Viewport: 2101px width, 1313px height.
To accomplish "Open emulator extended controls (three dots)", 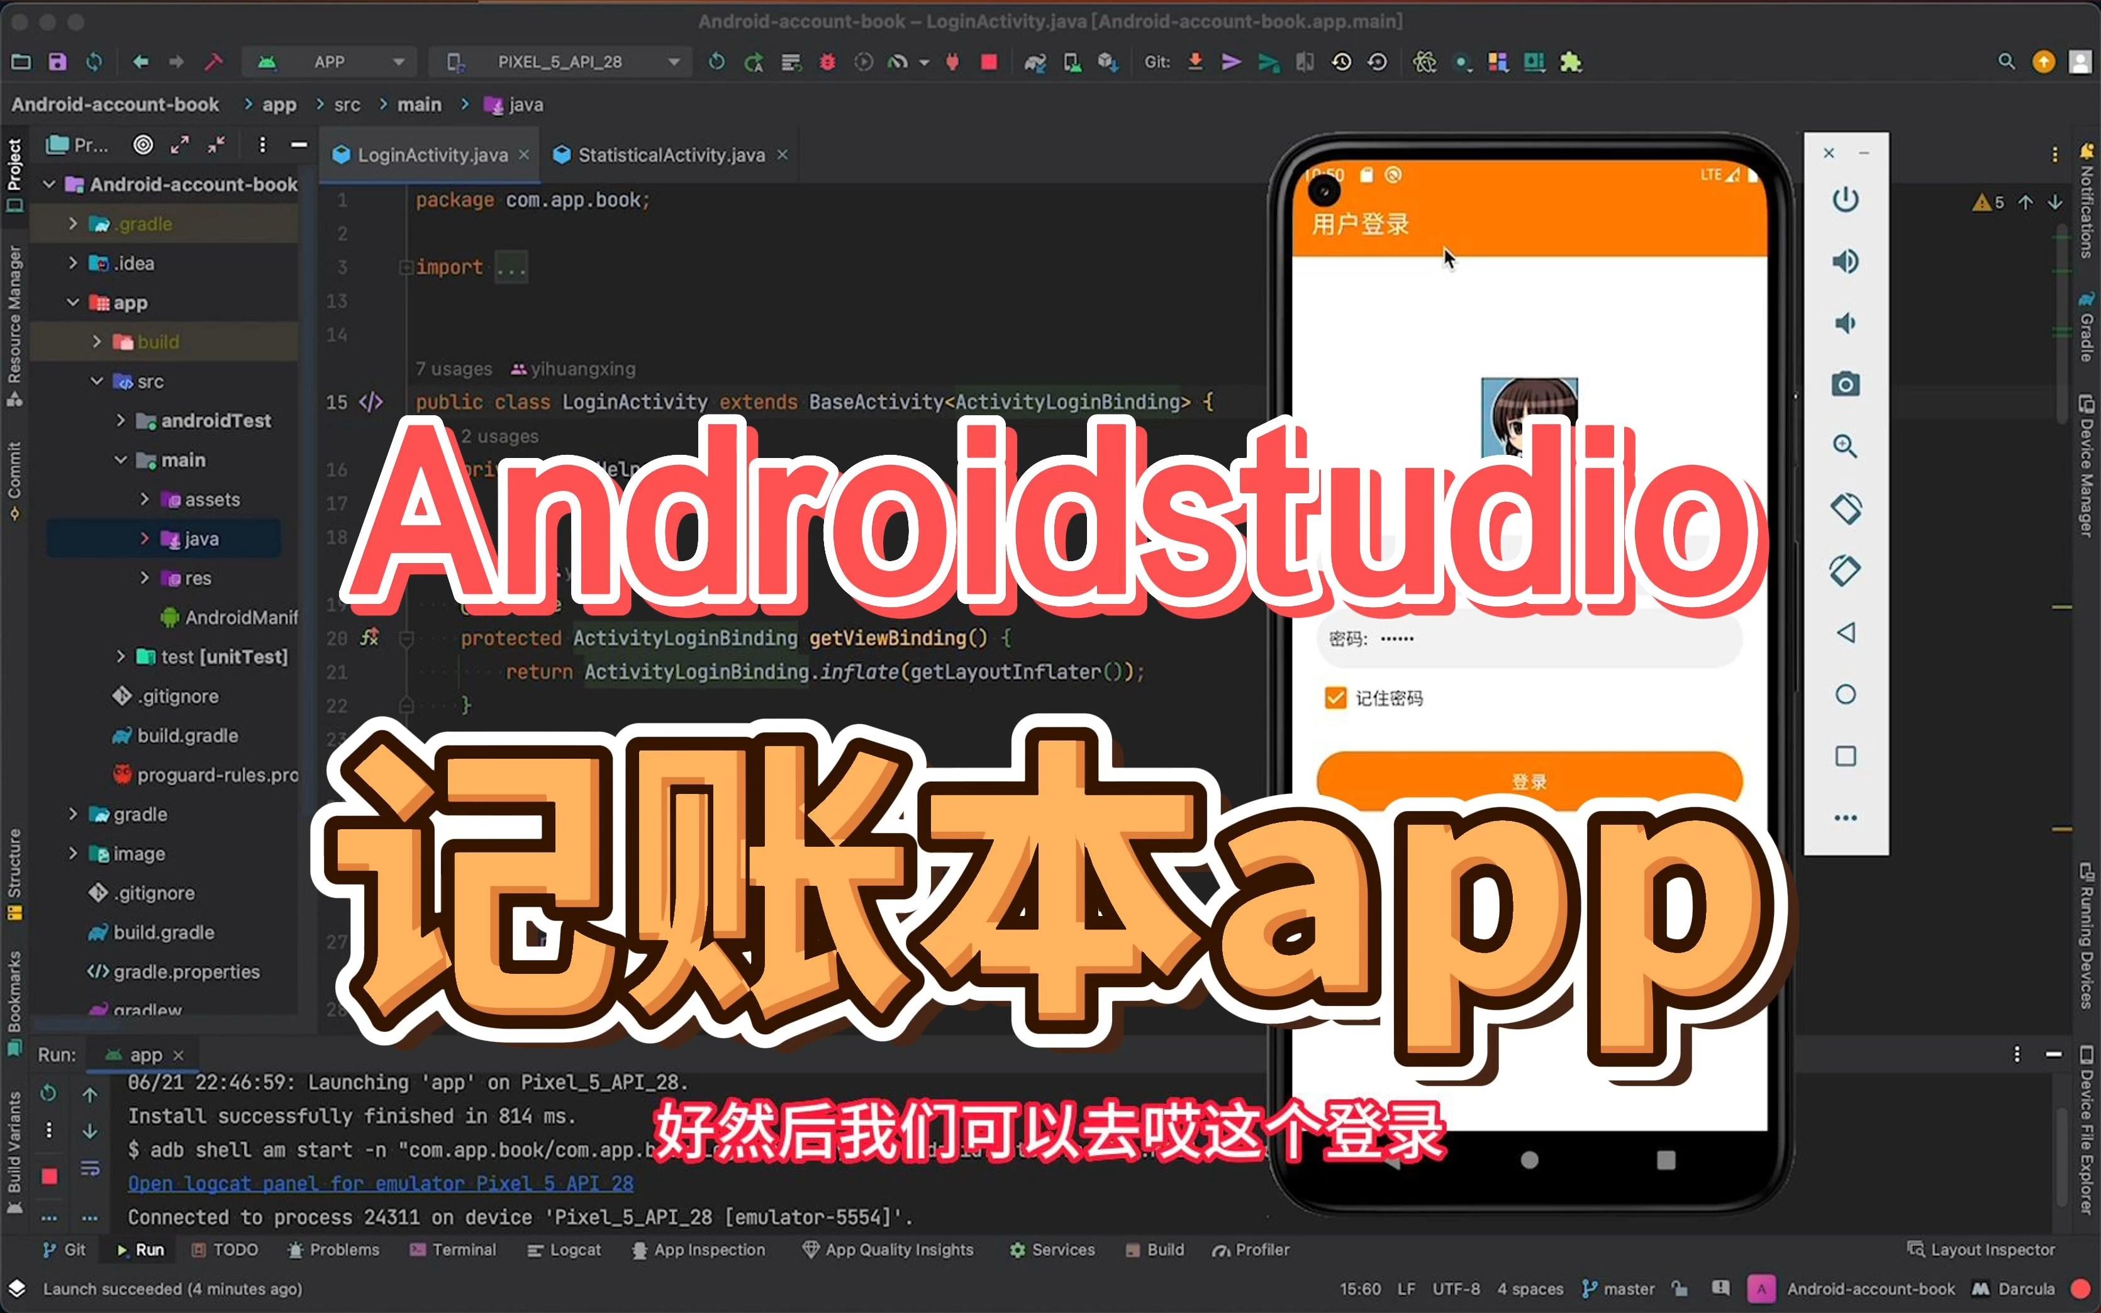I will (x=1845, y=818).
